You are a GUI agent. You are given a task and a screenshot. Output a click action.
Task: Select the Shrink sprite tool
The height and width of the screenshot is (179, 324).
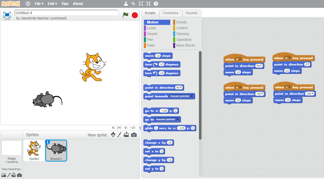[x=148, y=3]
